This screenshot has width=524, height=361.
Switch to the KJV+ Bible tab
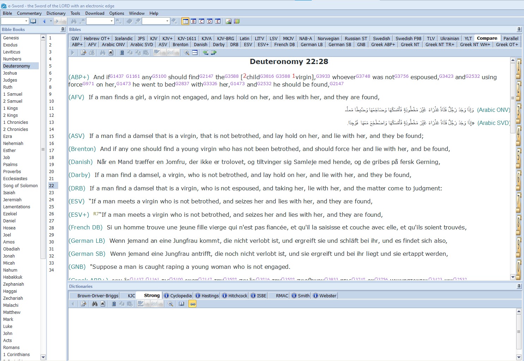[x=167, y=38]
